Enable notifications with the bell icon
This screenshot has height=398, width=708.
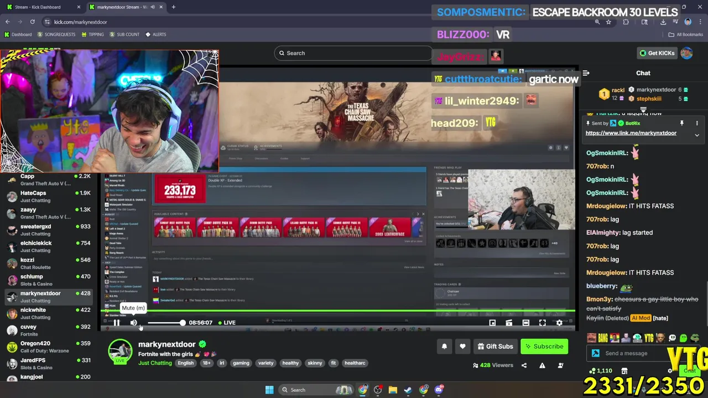444,347
